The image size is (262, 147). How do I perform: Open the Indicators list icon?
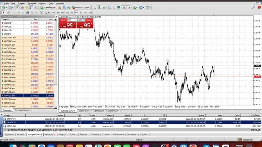tap(134, 8)
